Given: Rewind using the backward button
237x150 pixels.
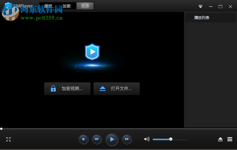Looking at the screenshot, I should pos(97,139).
